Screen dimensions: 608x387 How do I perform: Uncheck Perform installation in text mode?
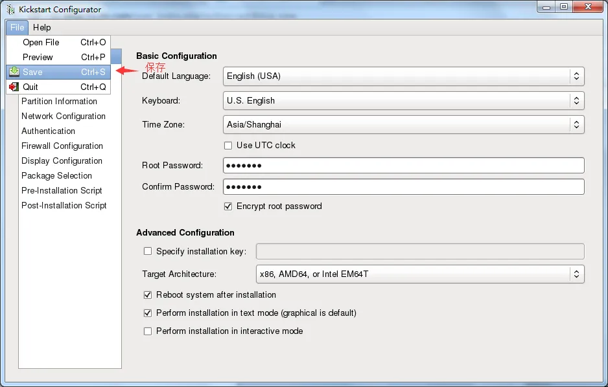148,313
